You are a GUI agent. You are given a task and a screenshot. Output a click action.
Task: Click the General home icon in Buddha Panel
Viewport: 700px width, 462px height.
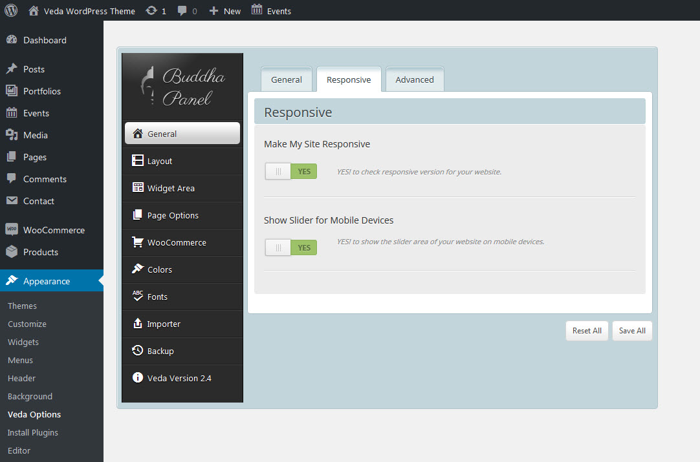(138, 134)
